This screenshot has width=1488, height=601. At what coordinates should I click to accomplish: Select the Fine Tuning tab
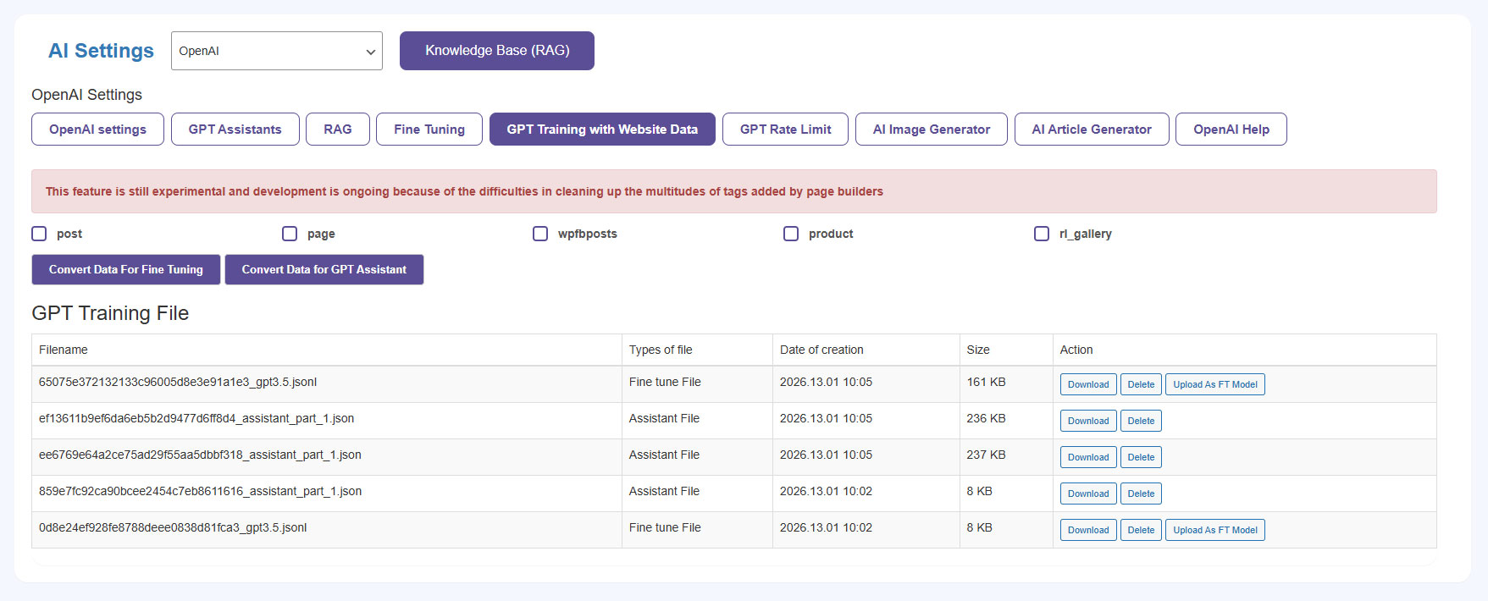tap(429, 130)
